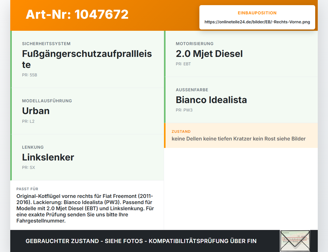The height and width of the screenshot is (252, 328).
Task: Click the Zustand condition note box
Action: click(241, 135)
